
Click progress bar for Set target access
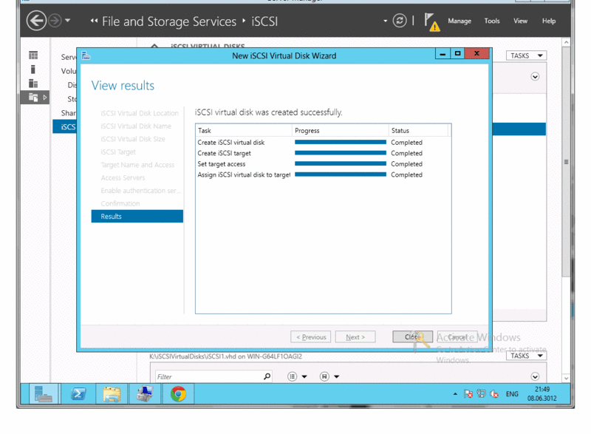(x=341, y=163)
